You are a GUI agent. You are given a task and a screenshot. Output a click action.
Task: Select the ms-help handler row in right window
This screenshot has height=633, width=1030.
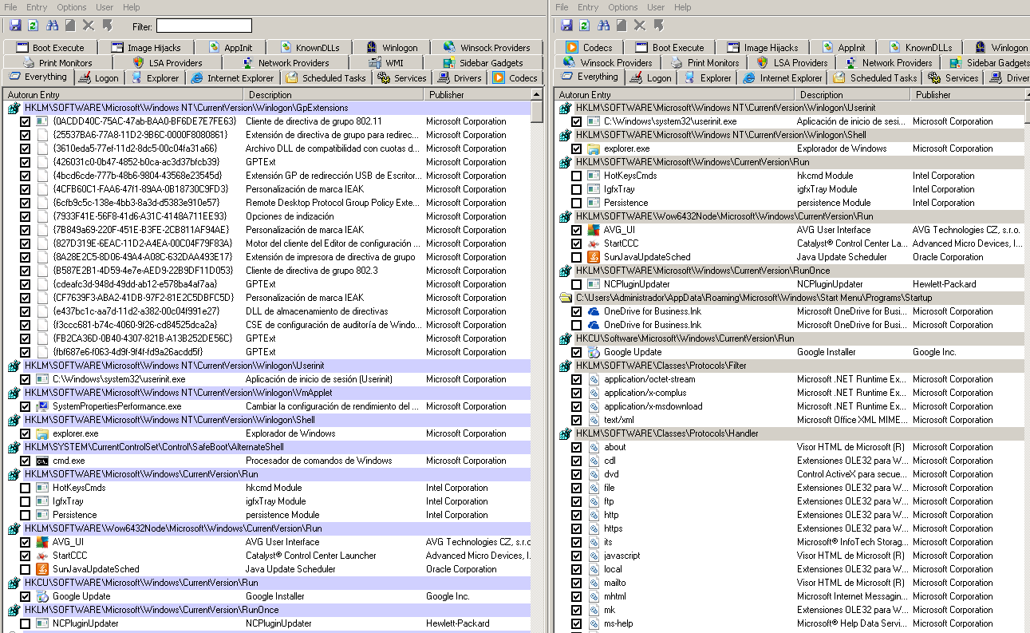point(790,623)
